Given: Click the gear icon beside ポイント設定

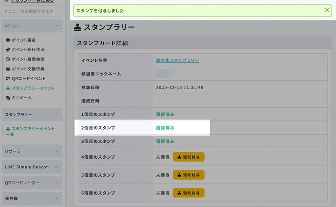Looking at the screenshot, I should pos(8,40).
